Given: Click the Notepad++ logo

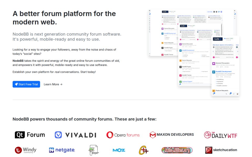Looking at the screenshot, I should pos(94,150).
